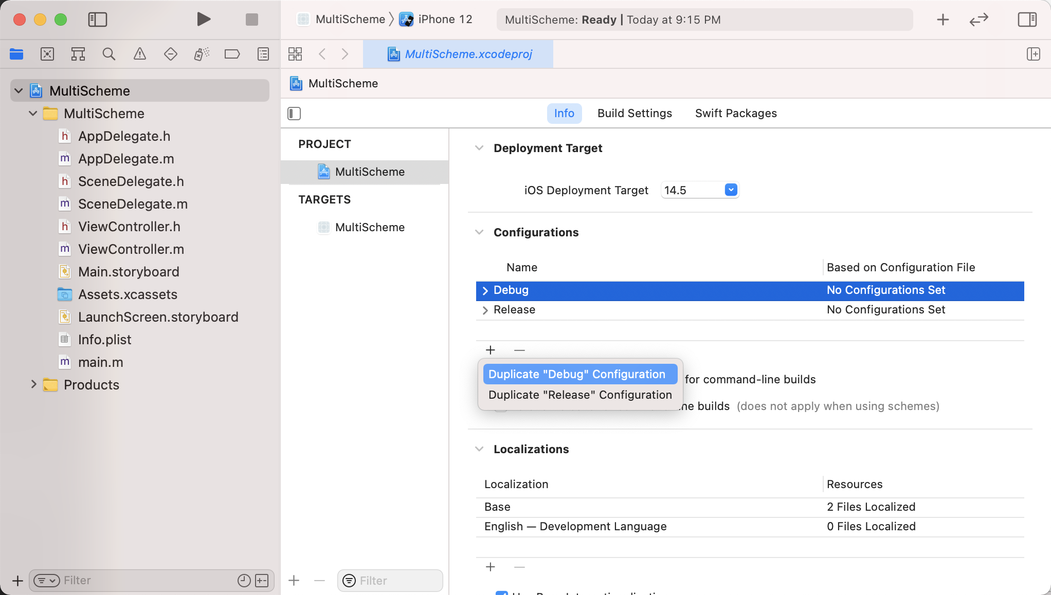Click the targets Filter field
This screenshot has height=595, width=1051.
point(396,580)
